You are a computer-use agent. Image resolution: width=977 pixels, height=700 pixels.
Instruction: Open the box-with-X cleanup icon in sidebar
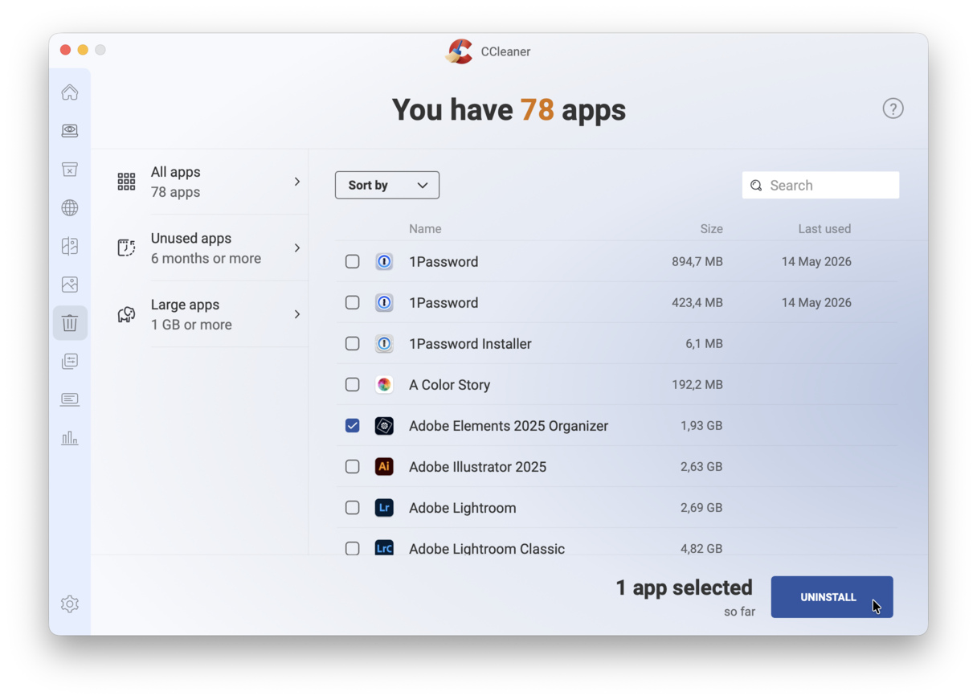point(70,169)
